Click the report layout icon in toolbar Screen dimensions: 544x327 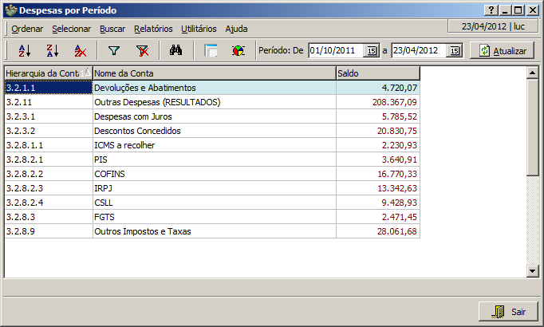[211, 50]
